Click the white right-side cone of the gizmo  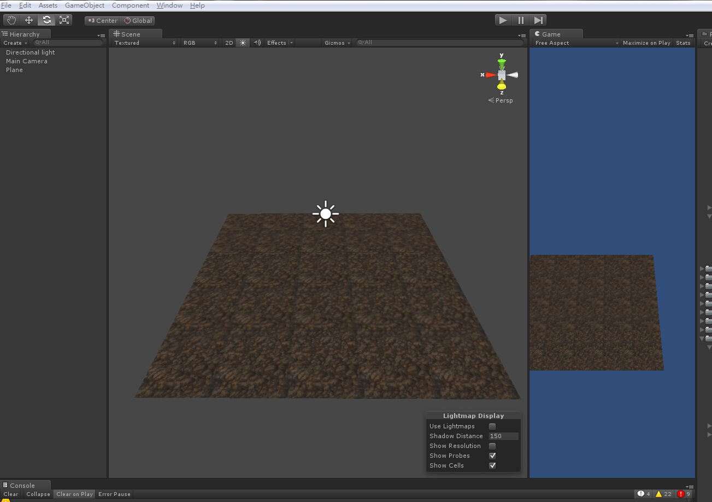(x=513, y=75)
